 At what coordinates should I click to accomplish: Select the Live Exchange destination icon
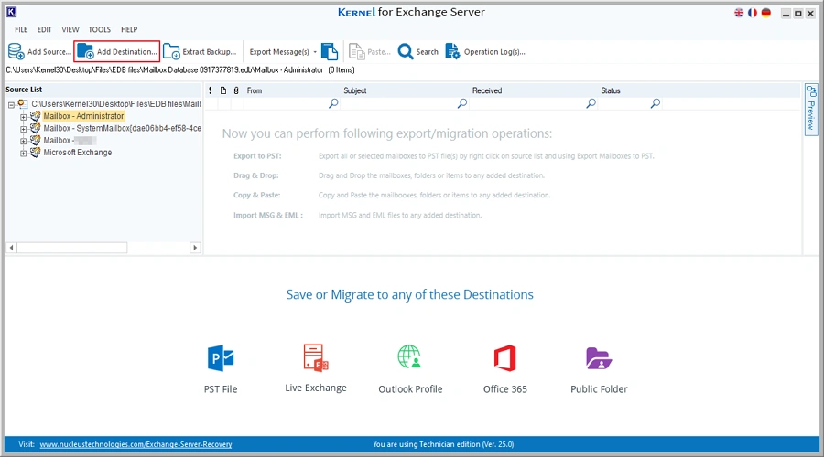click(x=316, y=357)
